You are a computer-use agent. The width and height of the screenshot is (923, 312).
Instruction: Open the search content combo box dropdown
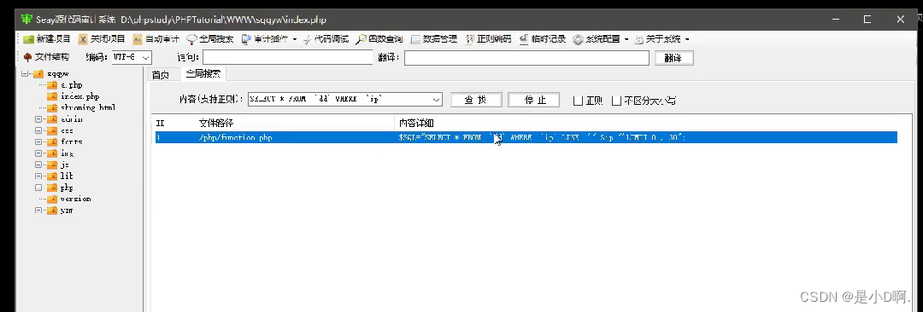coord(436,100)
